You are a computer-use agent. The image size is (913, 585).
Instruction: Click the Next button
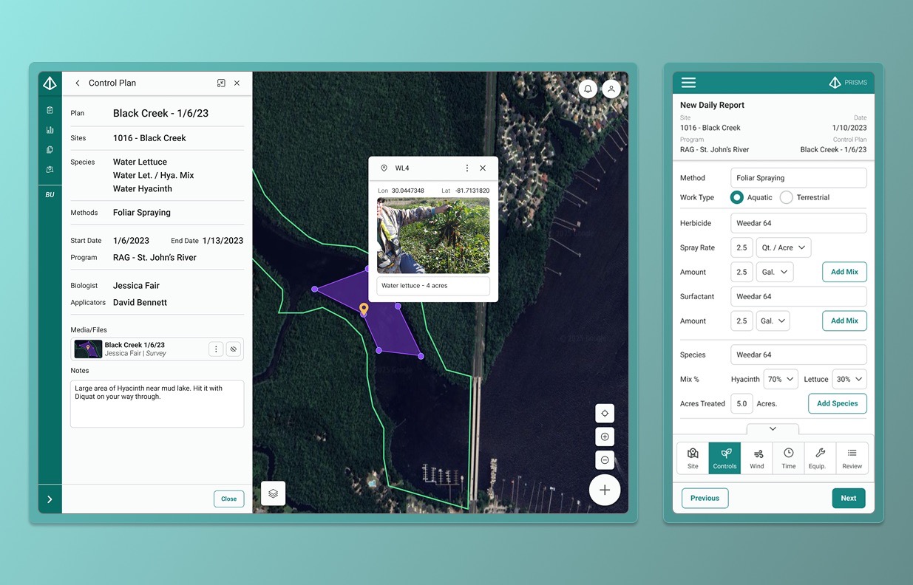click(849, 498)
